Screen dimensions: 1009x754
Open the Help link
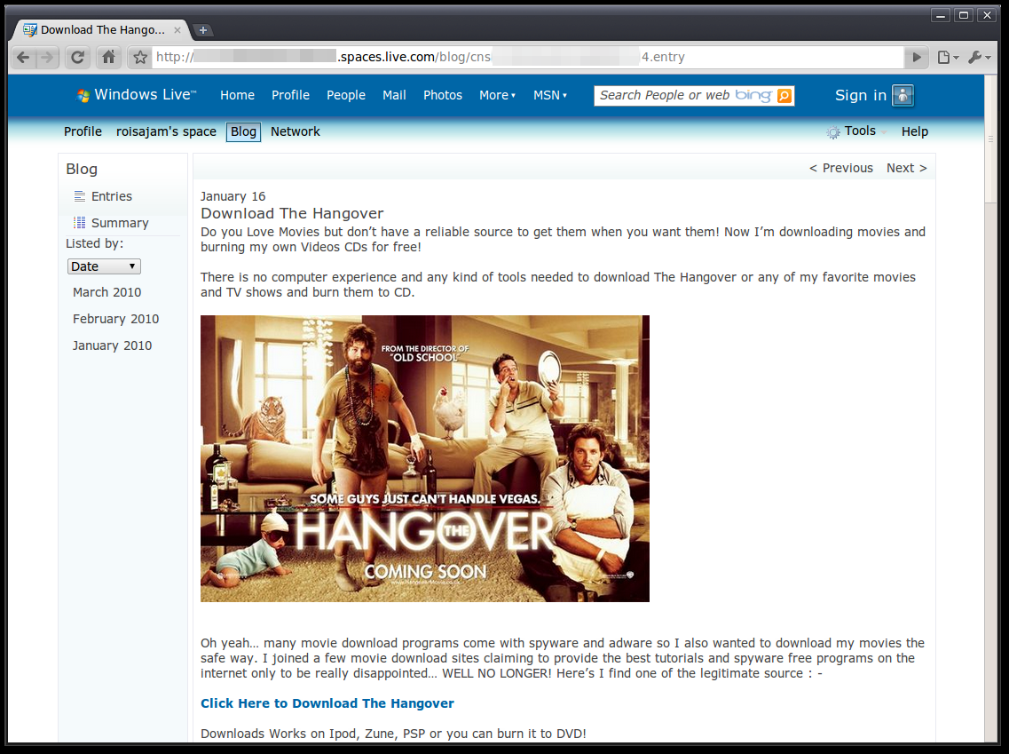(x=914, y=131)
